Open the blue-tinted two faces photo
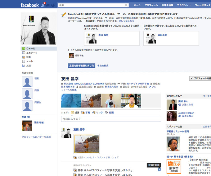 click(x=71, y=101)
